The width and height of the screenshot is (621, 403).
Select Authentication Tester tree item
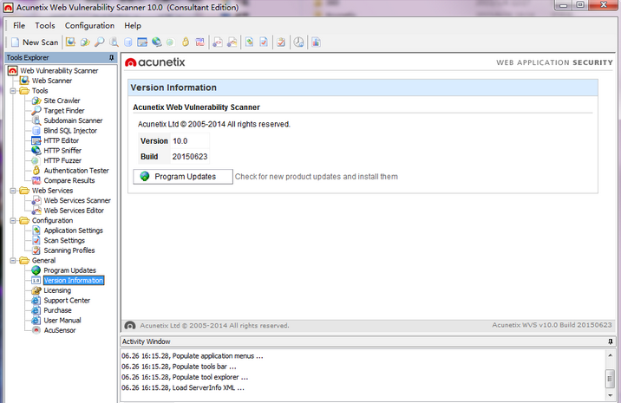(76, 171)
